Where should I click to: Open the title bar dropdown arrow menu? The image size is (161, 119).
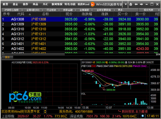pyautogui.click(x=126, y=4)
